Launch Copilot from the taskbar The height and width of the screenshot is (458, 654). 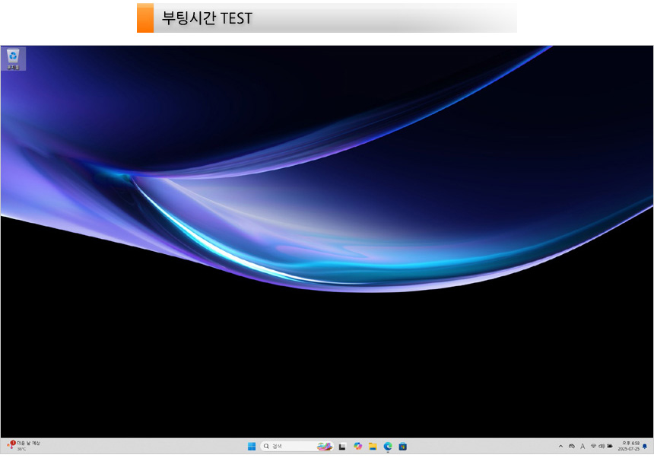tap(357, 447)
